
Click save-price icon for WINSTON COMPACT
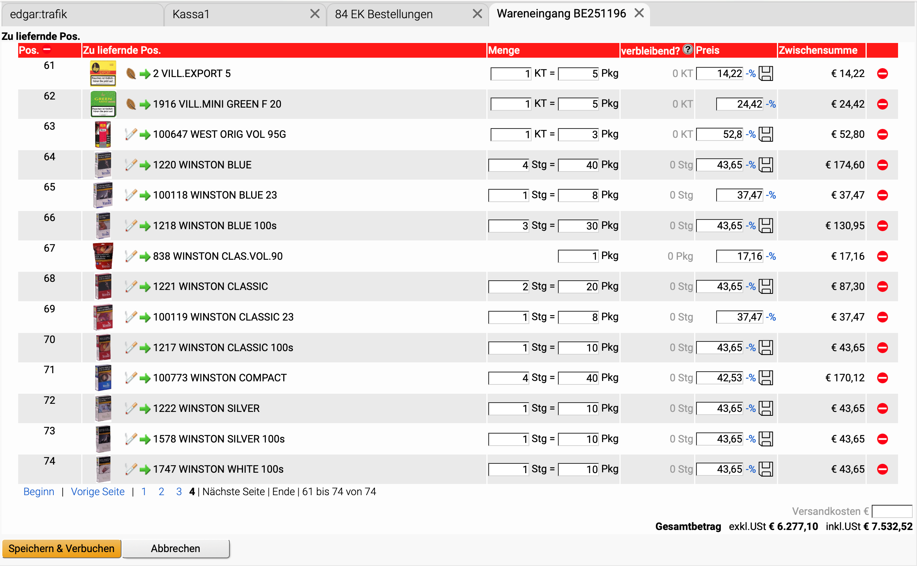(766, 378)
